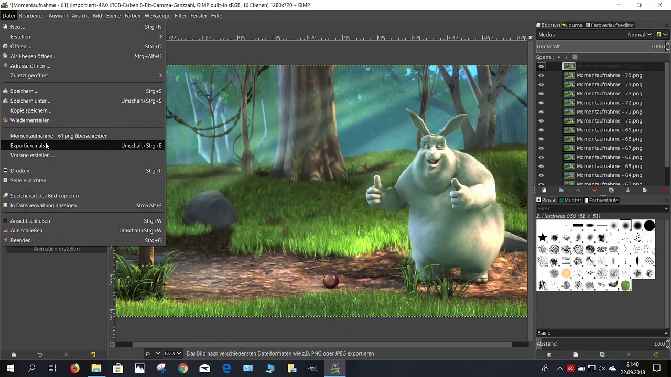The width and height of the screenshot is (671, 377).
Task: Choose Speichern unter from Datei menu
Action: [x=84, y=101]
